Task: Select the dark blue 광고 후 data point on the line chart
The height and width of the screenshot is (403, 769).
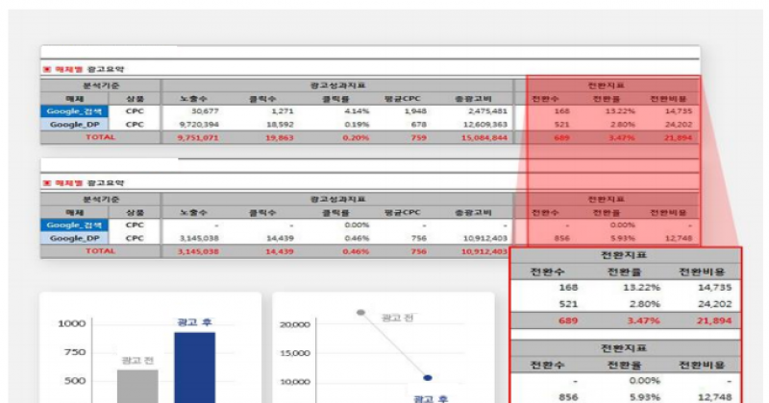Action: [x=428, y=377]
